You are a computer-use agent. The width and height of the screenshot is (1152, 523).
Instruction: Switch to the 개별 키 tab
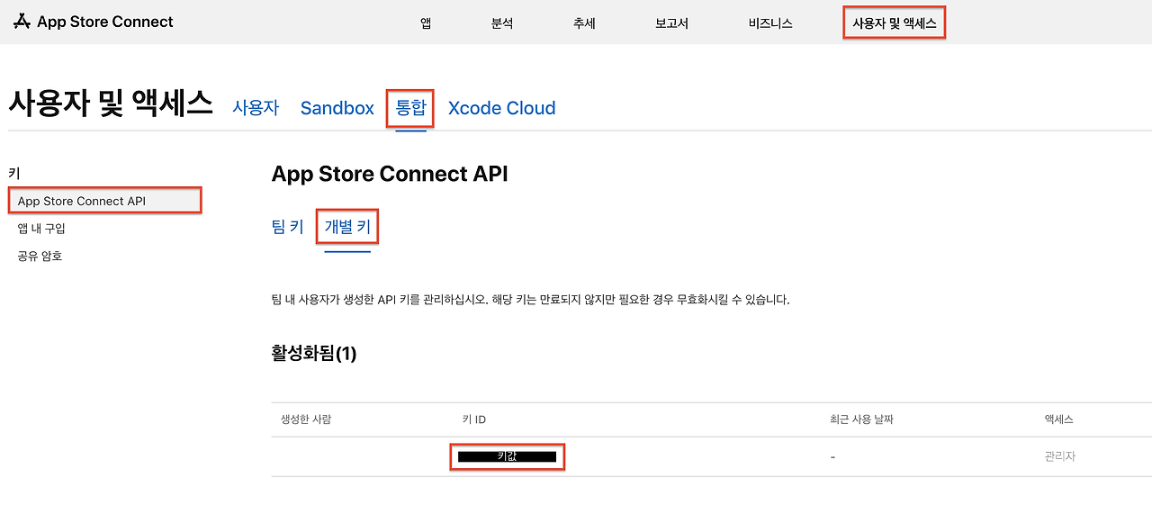[347, 227]
